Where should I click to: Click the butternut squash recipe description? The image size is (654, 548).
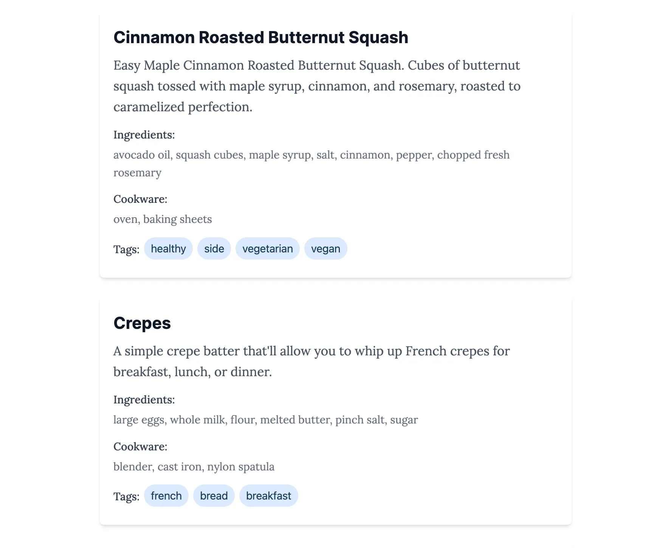click(x=317, y=86)
